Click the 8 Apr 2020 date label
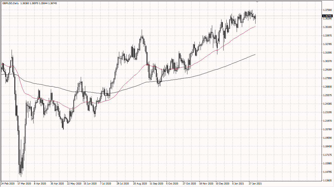Viewport: 334px width, 187px height. tap(40, 184)
